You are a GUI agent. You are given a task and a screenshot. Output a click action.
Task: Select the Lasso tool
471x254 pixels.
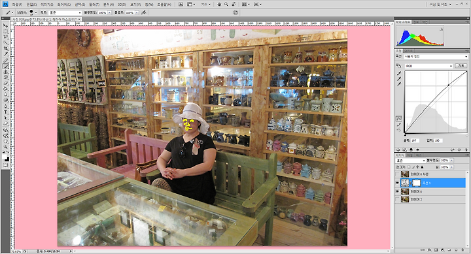(6, 37)
